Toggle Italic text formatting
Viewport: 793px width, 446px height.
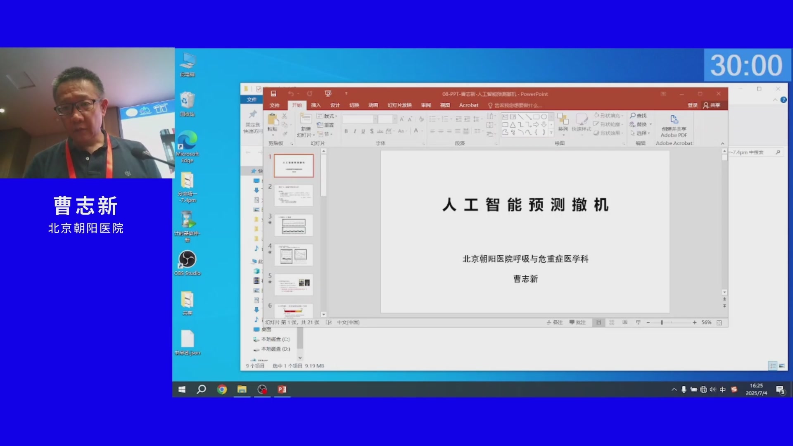pos(354,131)
